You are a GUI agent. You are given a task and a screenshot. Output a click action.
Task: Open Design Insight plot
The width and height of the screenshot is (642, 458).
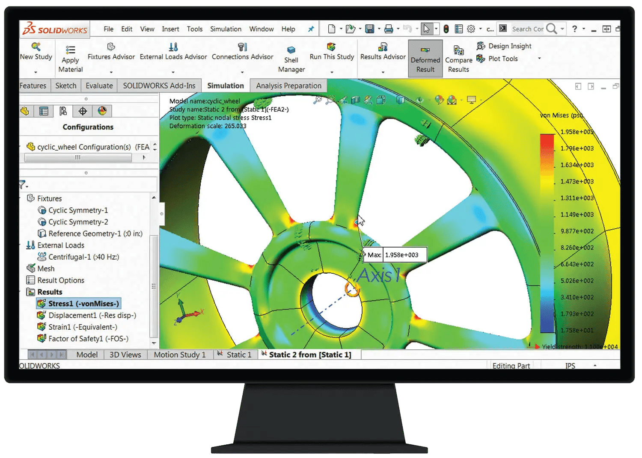point(504,46)
